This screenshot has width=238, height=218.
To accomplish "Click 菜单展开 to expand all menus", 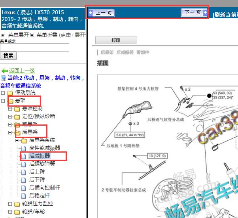I will (18, 35).
